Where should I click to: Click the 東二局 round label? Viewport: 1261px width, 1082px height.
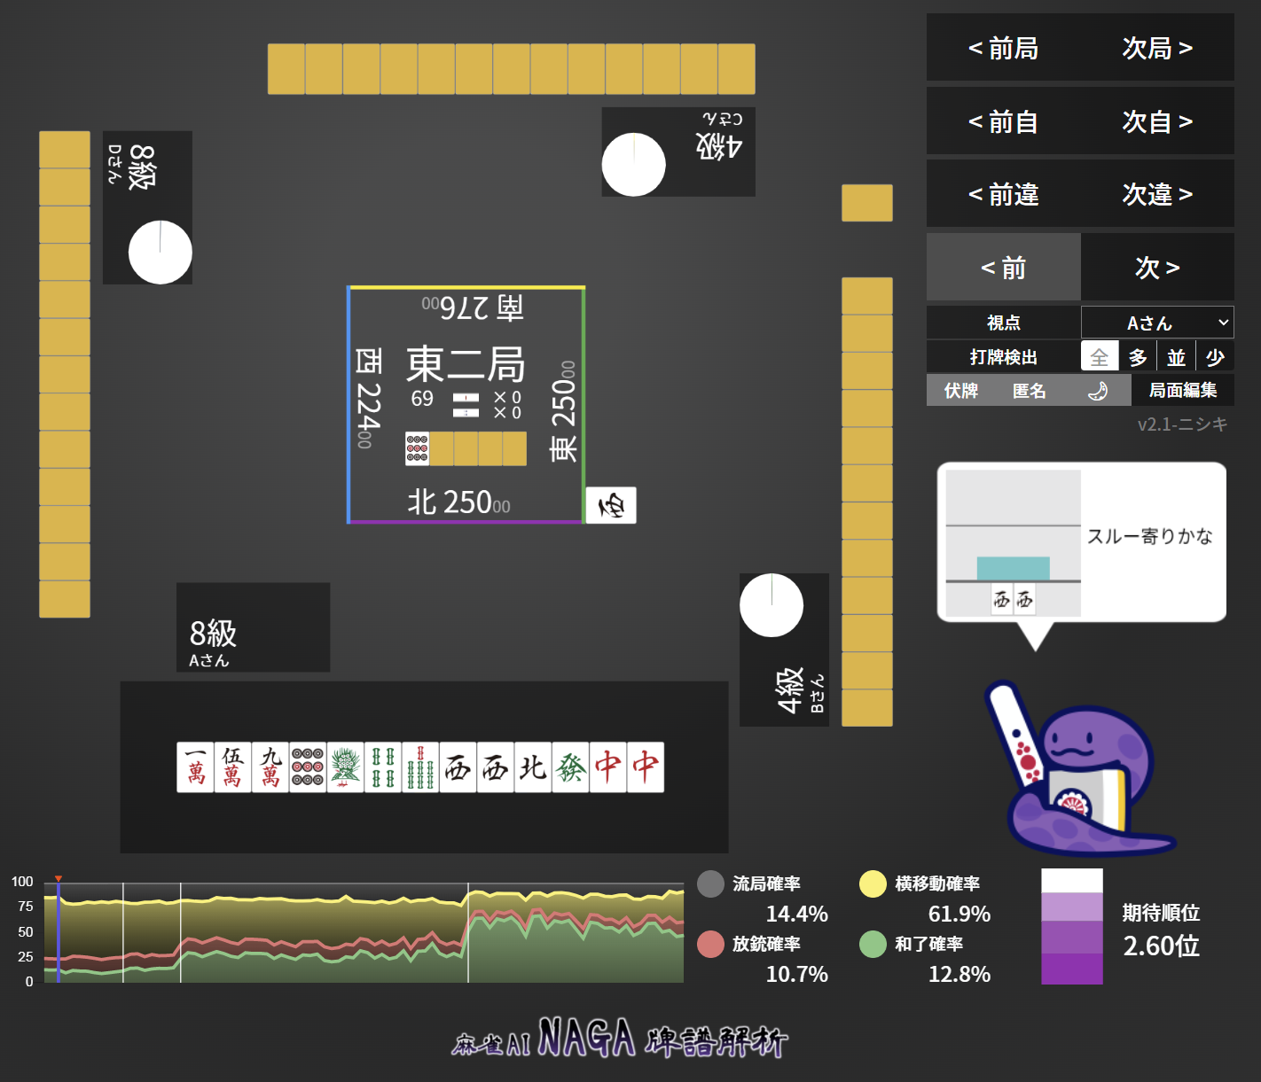pos(466,364)
